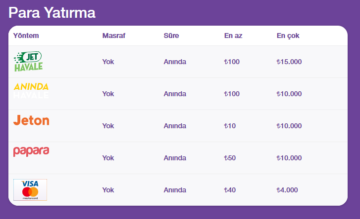360x219 pixels.
Task: Click the En az column header
Action: click(x=233, y=36)
